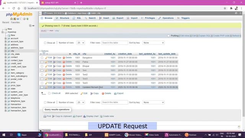Click Chrome bookmark star icon
This screenshot has width=245, height=138.
pos(225,8)
